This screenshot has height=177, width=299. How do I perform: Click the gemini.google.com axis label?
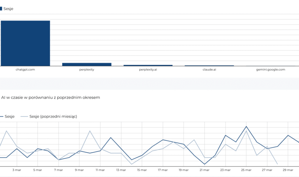pos(271,69)
